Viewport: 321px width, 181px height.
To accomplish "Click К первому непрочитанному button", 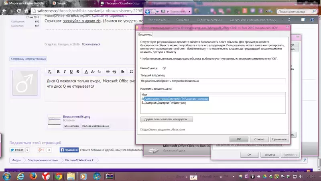I will click(x=28, y=59).
